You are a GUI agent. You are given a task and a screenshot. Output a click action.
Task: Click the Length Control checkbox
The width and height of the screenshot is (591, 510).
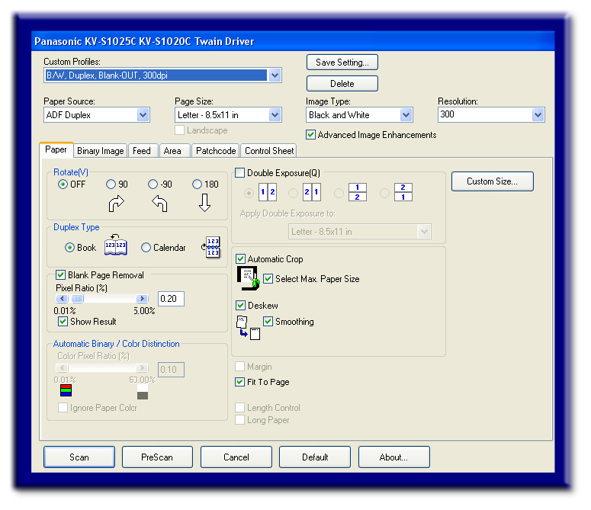pyautogui.click(x=239, y=408)
